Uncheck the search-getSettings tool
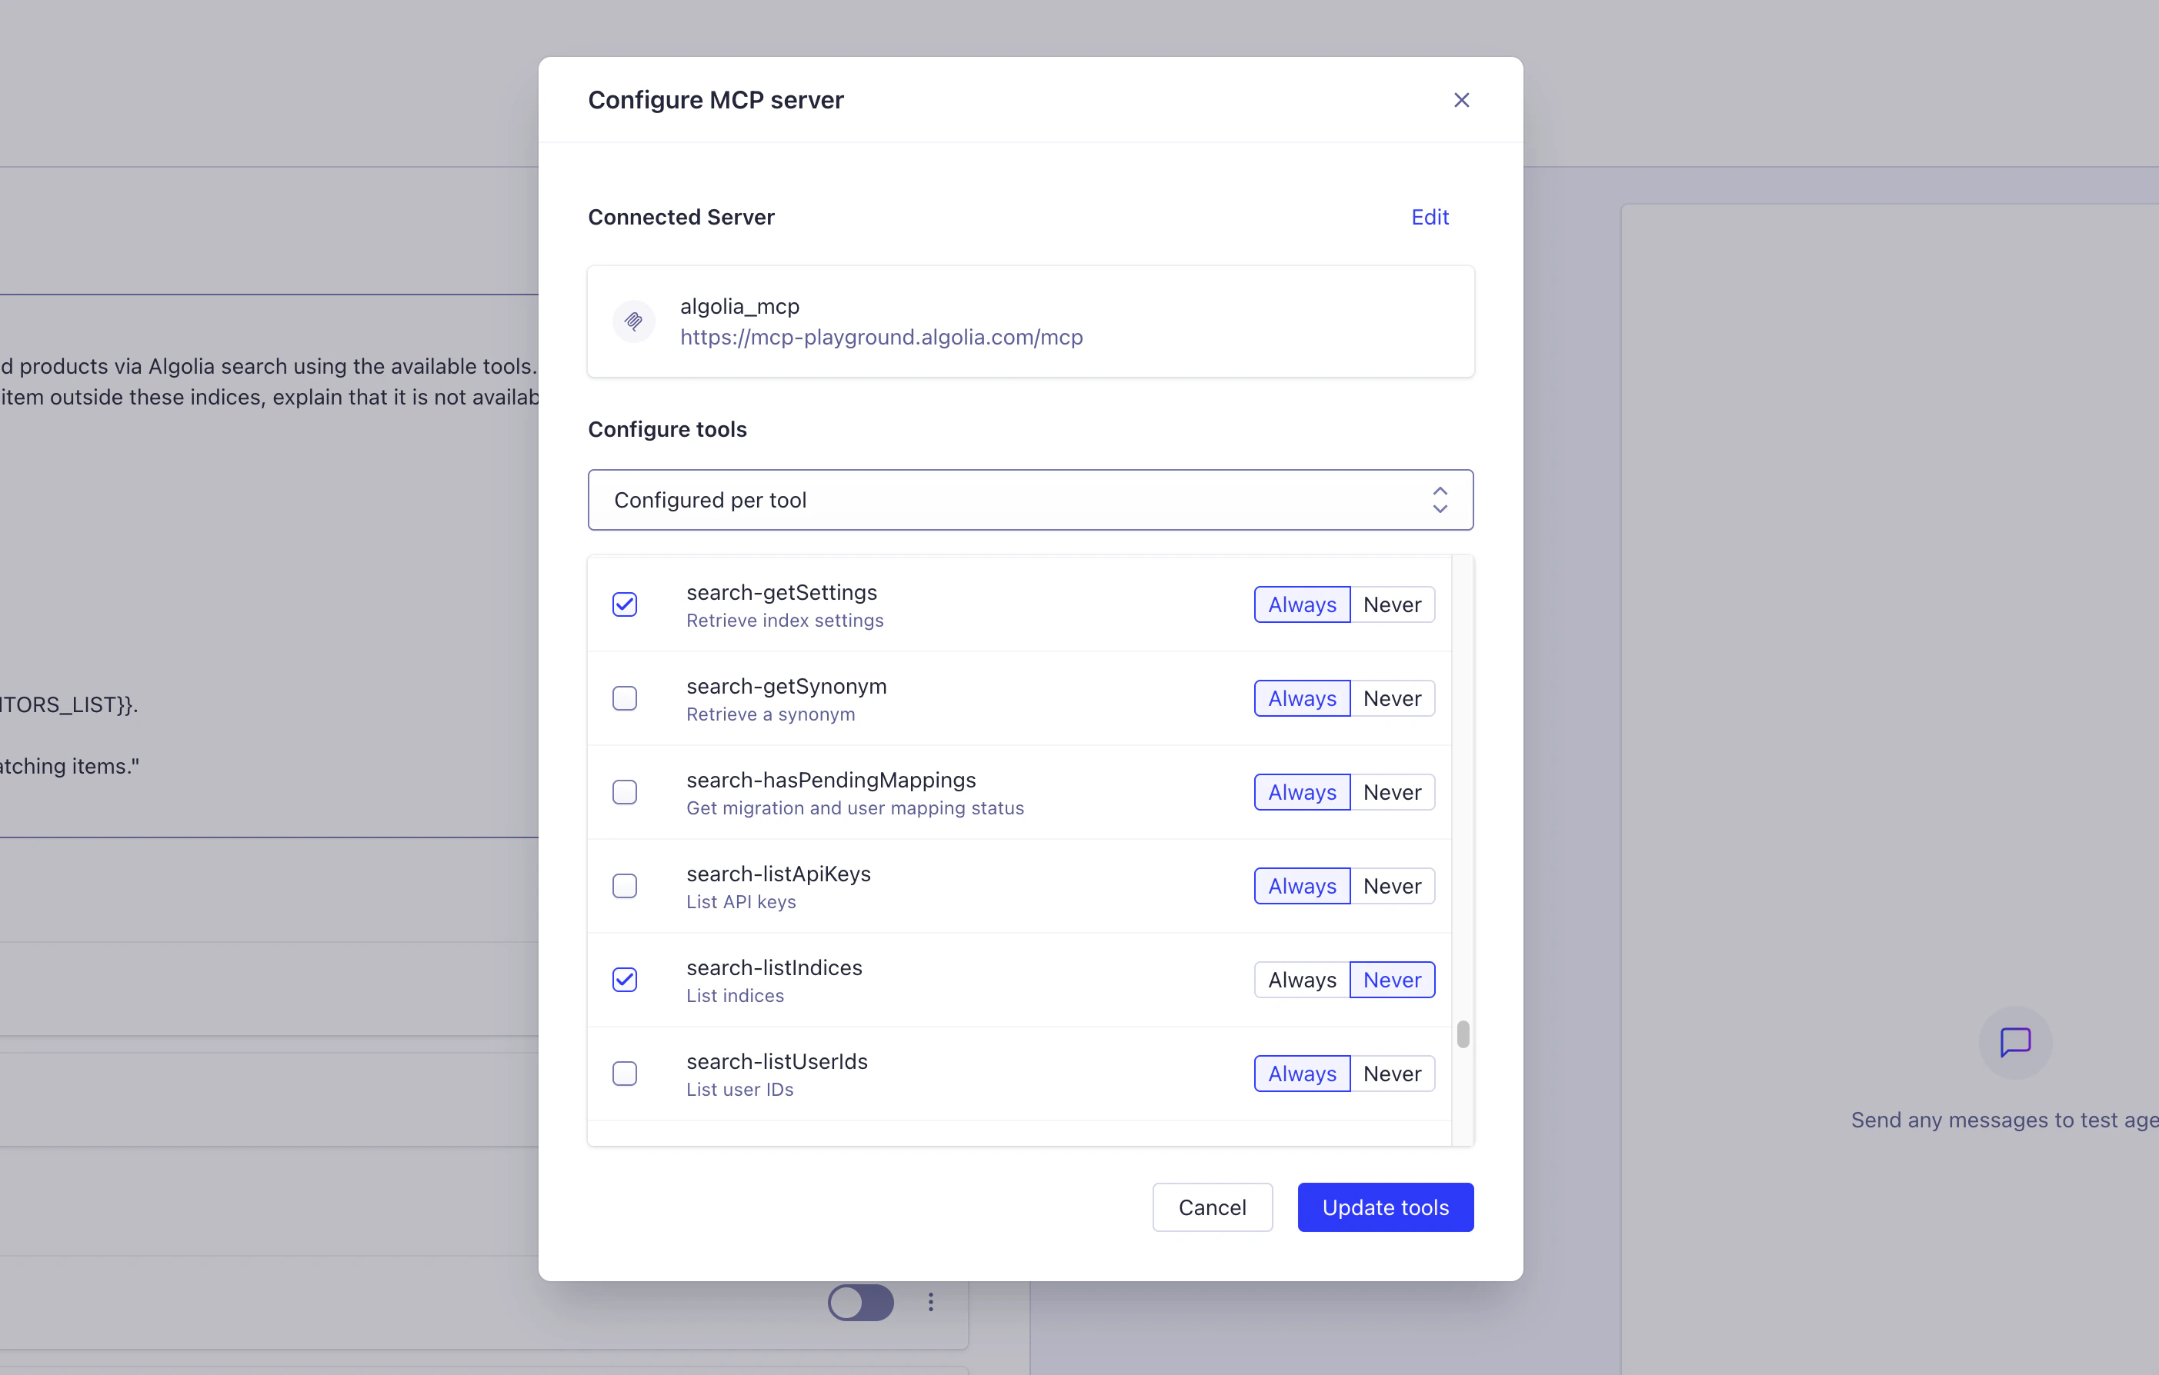Image resolution: width=2159 pixels, height=1375 pixels. click(x=624, y=604)
